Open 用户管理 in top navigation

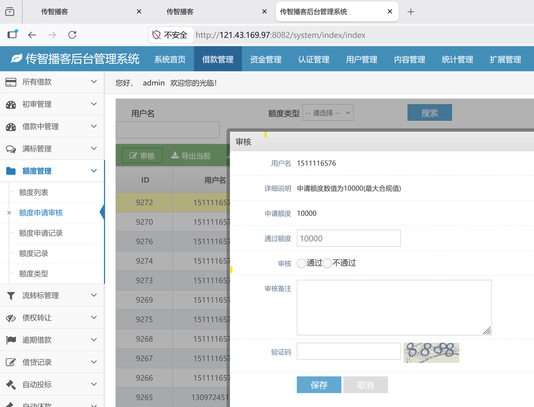coord(362,59)
